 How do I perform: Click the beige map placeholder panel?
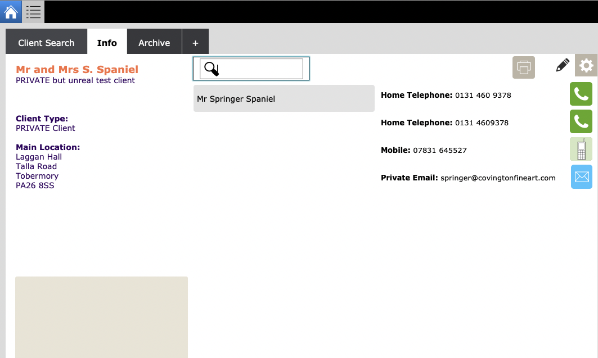(101, 317)
